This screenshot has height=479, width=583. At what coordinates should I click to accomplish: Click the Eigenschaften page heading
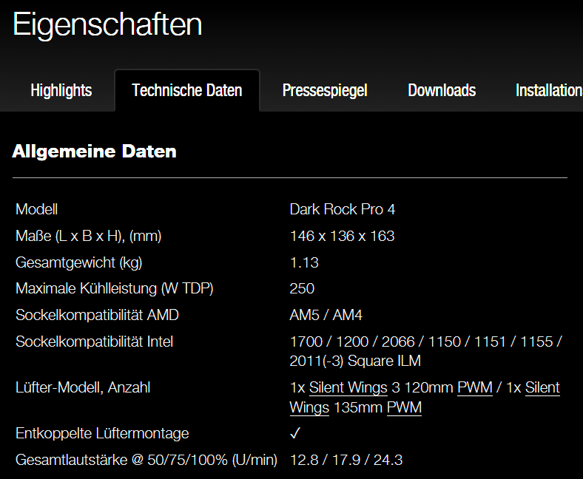(x=107, y=24)
